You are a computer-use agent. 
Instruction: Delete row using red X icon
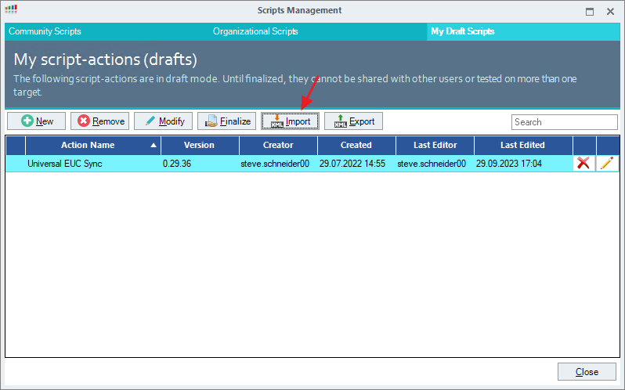pyautogui.click(x=583, y=164)
